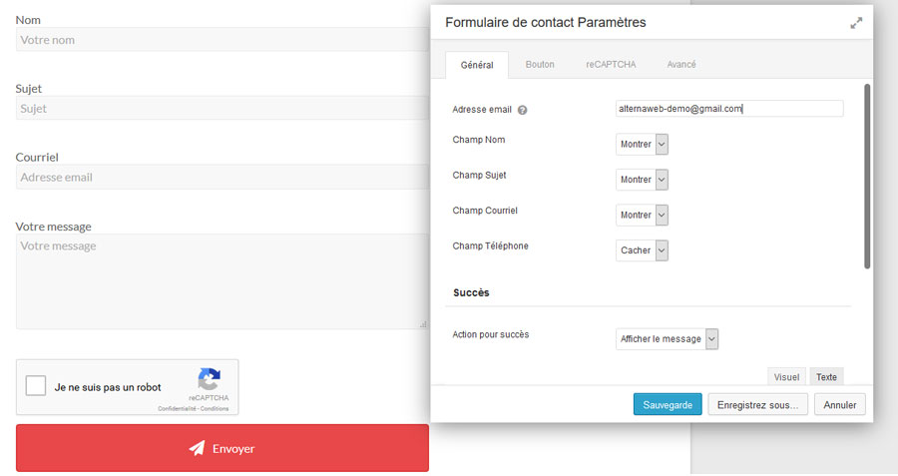Open the reCAPTCHA settings tab

tap(609, 65)
